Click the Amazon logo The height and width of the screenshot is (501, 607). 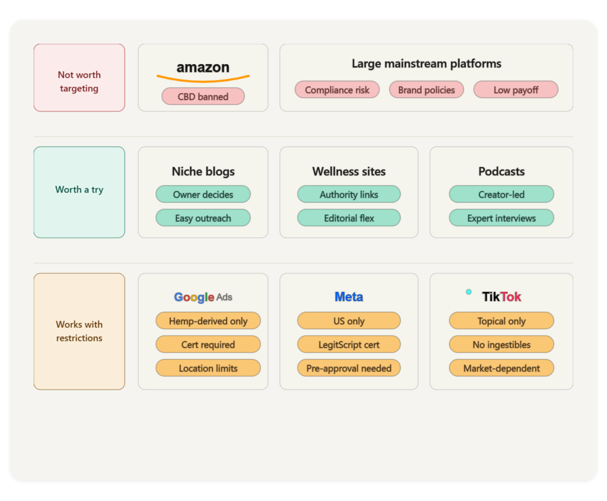203,69
